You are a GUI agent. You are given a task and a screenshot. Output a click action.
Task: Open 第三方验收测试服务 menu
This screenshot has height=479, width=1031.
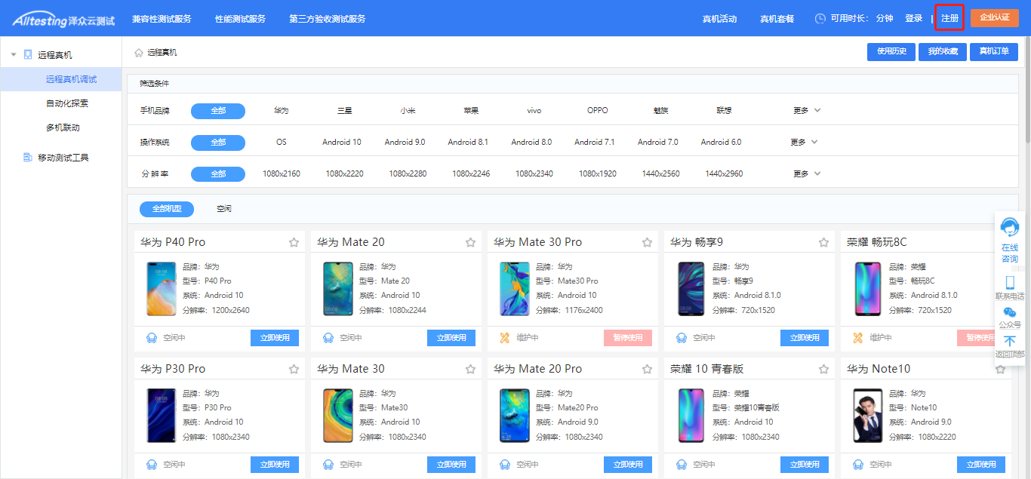[x=327, y=19]
